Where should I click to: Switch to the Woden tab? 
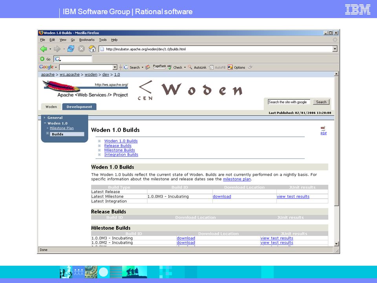[x=51, y=107]
